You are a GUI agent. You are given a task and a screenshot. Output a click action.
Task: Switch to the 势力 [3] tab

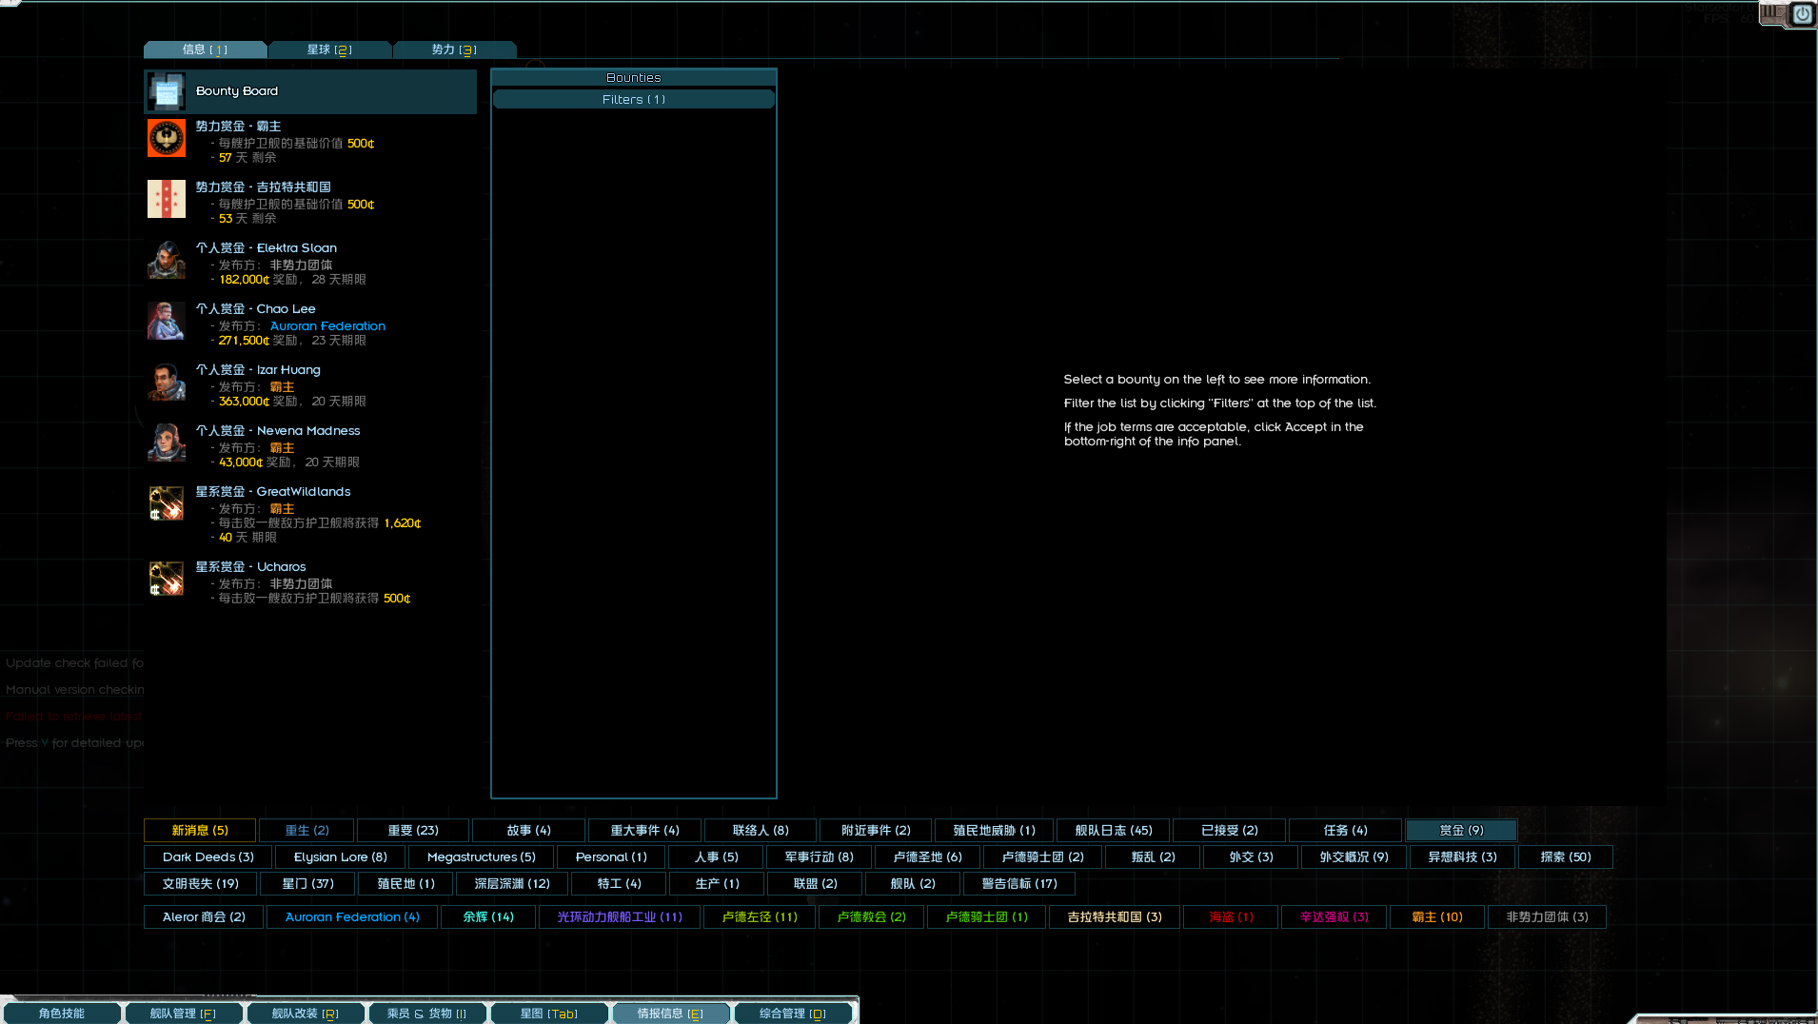tap(454, 49)
